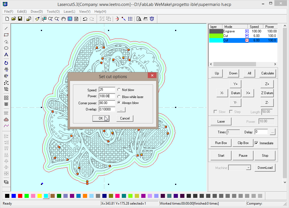Screen dimensions: 289x208
Task: Open the Draw(D) menu
Action: (37, 12)
